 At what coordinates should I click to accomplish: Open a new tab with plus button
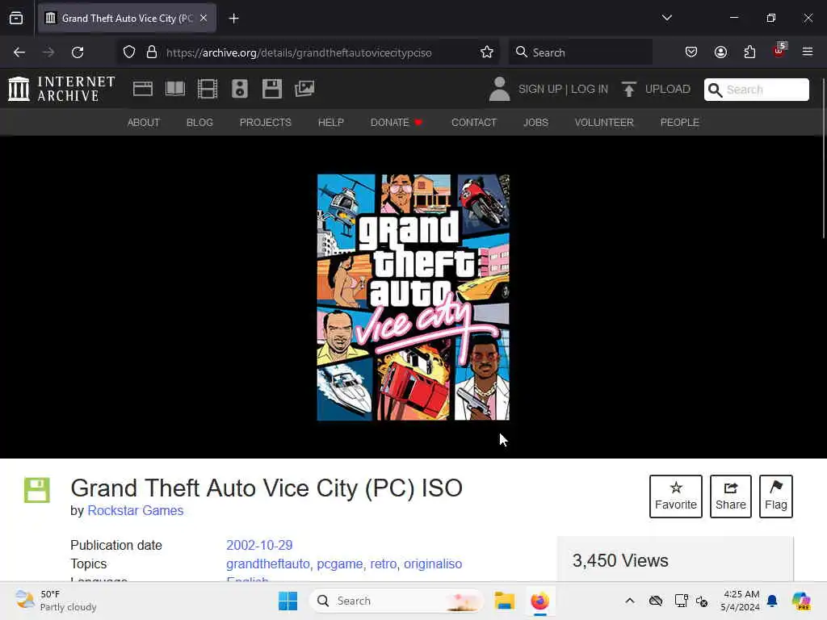pos(233,19)
